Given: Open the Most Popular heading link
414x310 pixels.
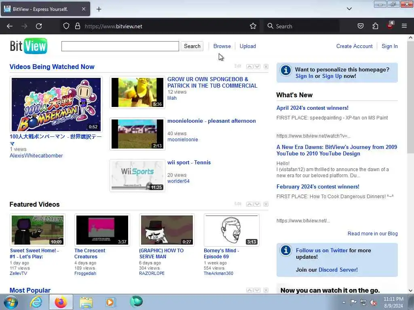Looking at the screenshot, I should 30,290.
